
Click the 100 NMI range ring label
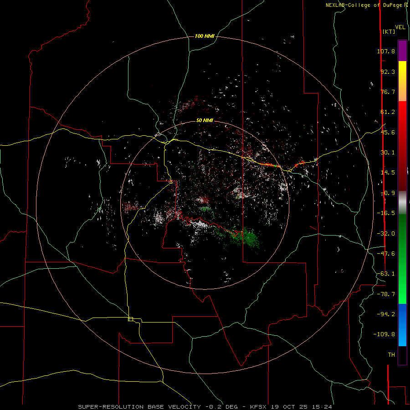205,36
